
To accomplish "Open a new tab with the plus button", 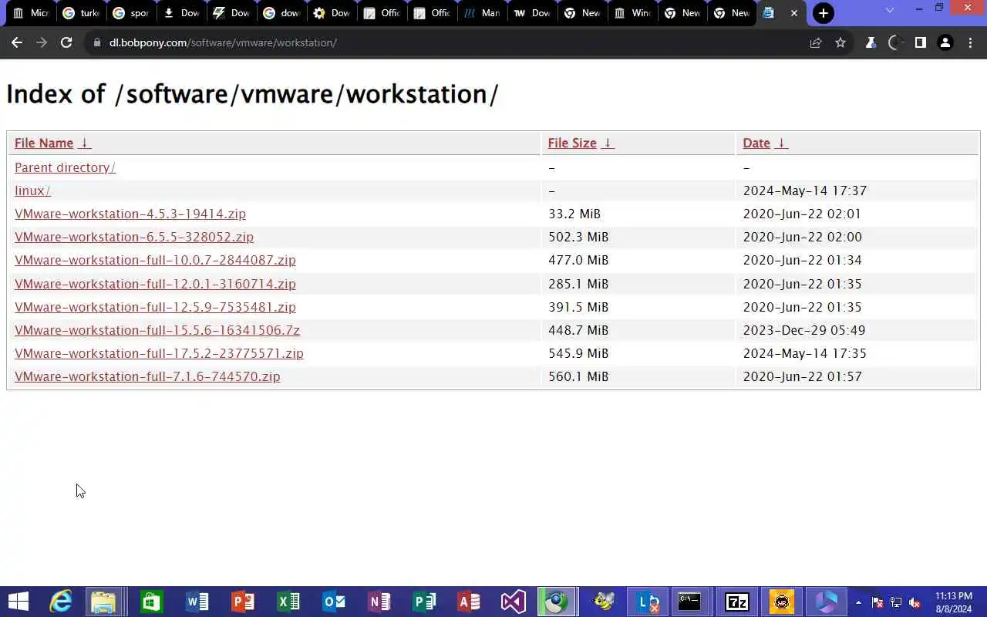I will [x=824, y=13].
